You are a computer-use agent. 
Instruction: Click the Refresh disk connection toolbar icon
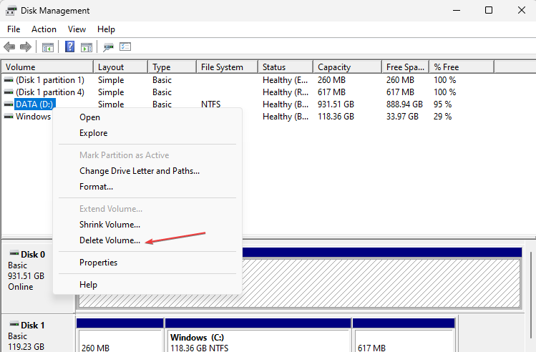[108, 47]
